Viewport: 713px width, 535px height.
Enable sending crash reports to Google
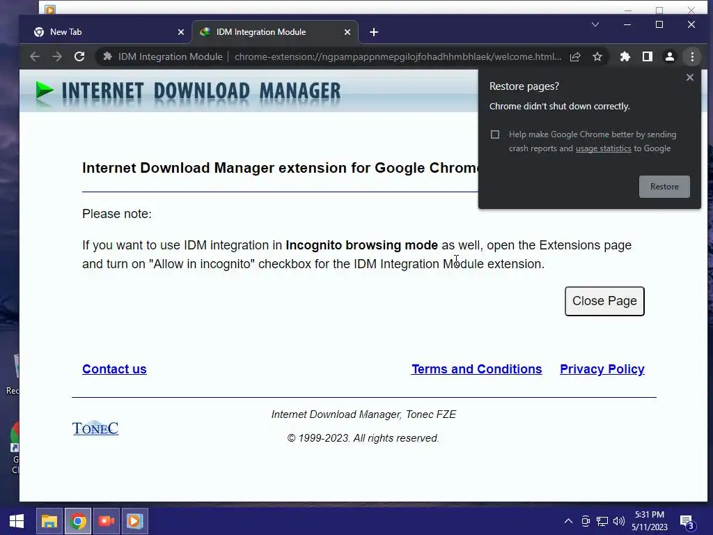point(495,134)
